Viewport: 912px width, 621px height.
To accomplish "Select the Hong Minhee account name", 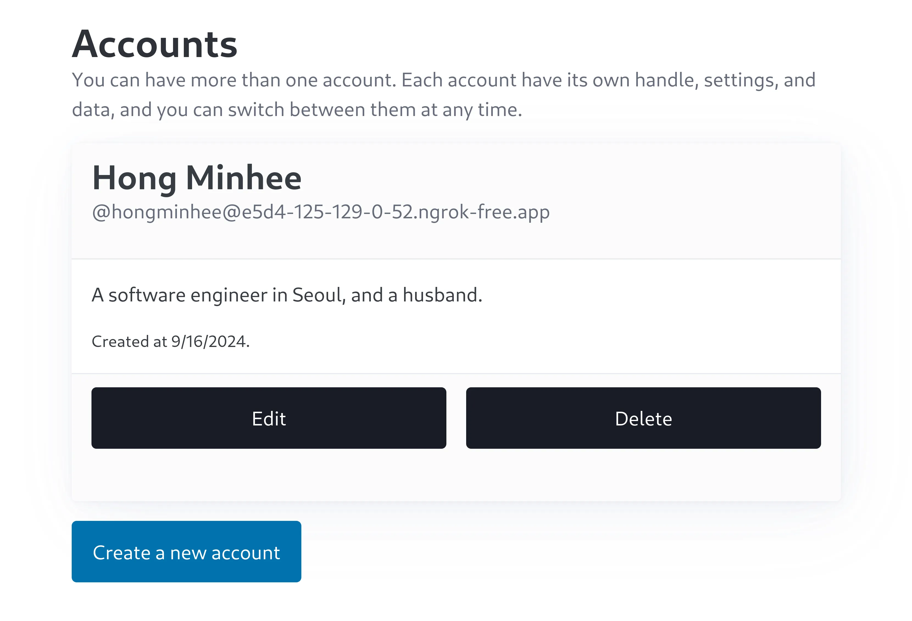I will (x=197, y=178).
